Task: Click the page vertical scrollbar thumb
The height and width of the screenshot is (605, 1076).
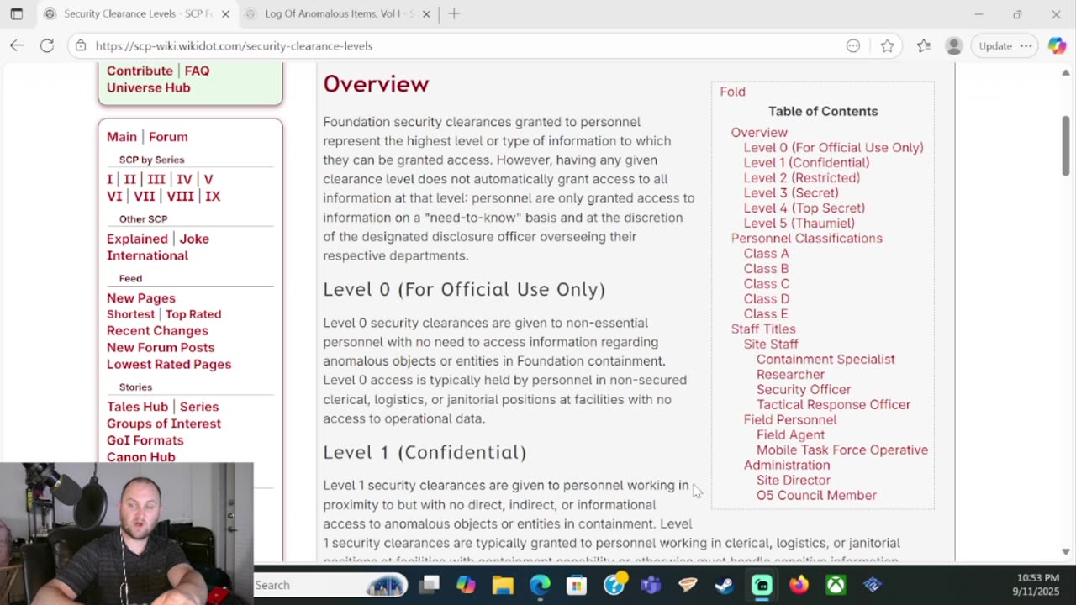Action: 1066,145
